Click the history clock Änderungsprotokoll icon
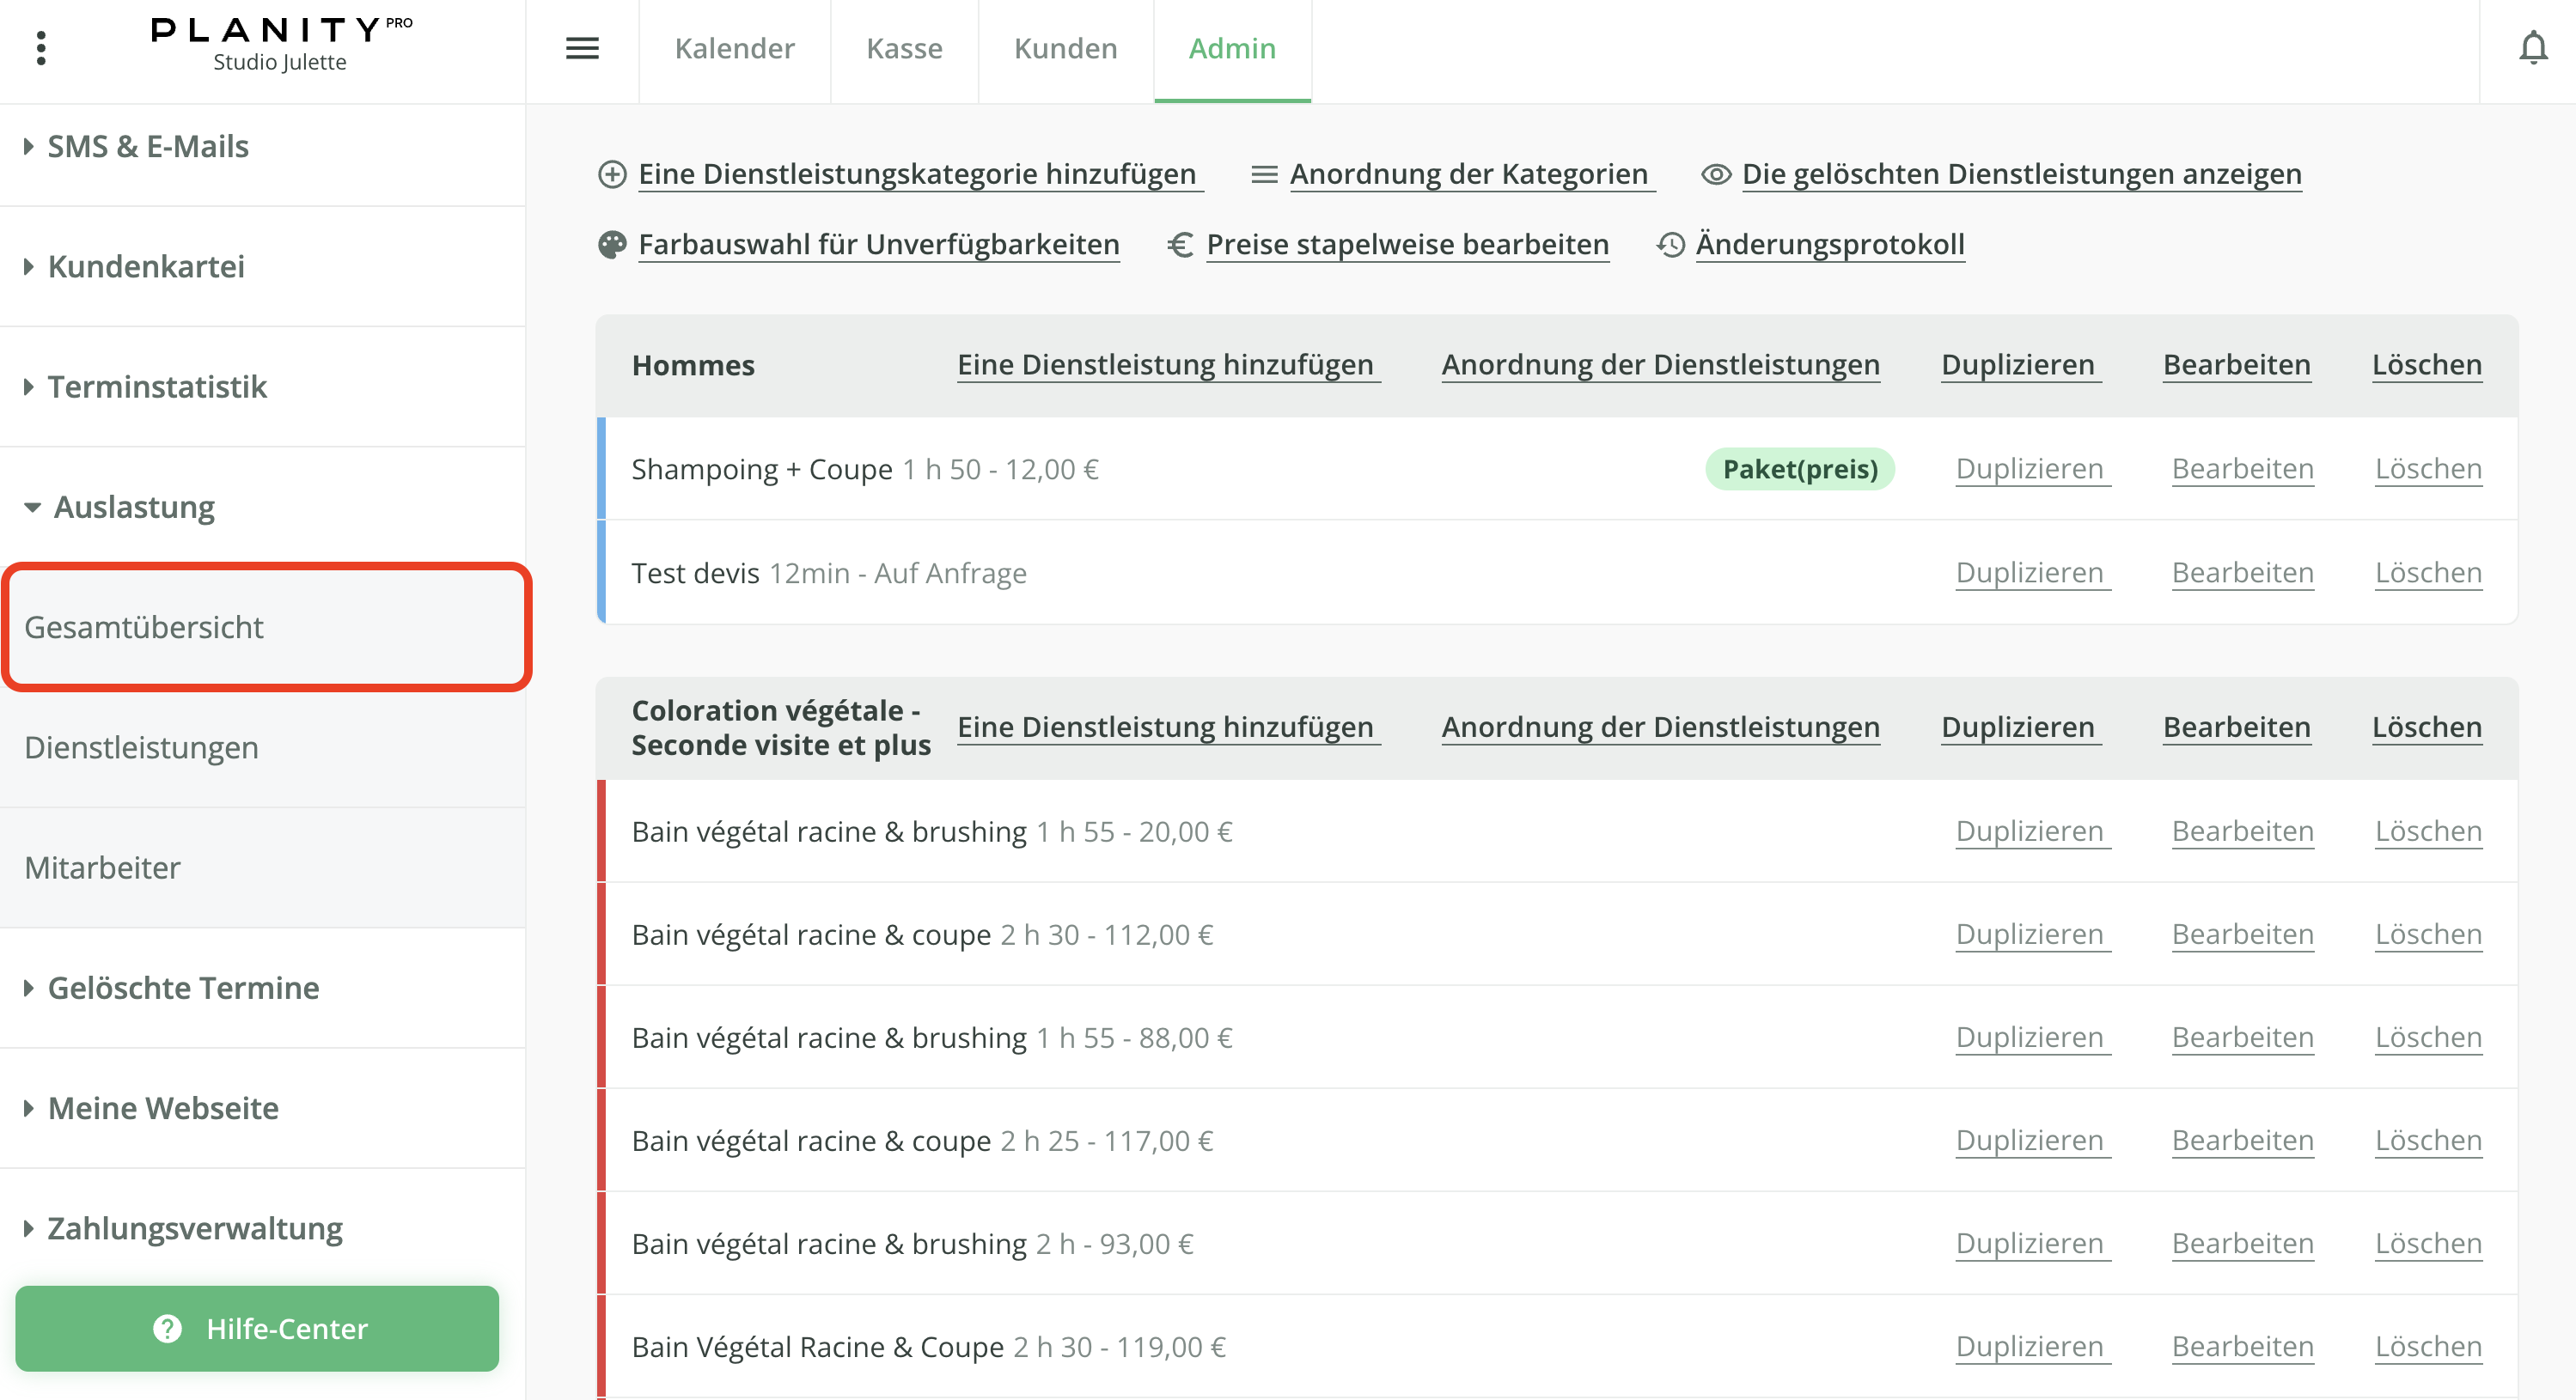Viewport: 2576px width, 1400px height. [x=1671, y=244]
